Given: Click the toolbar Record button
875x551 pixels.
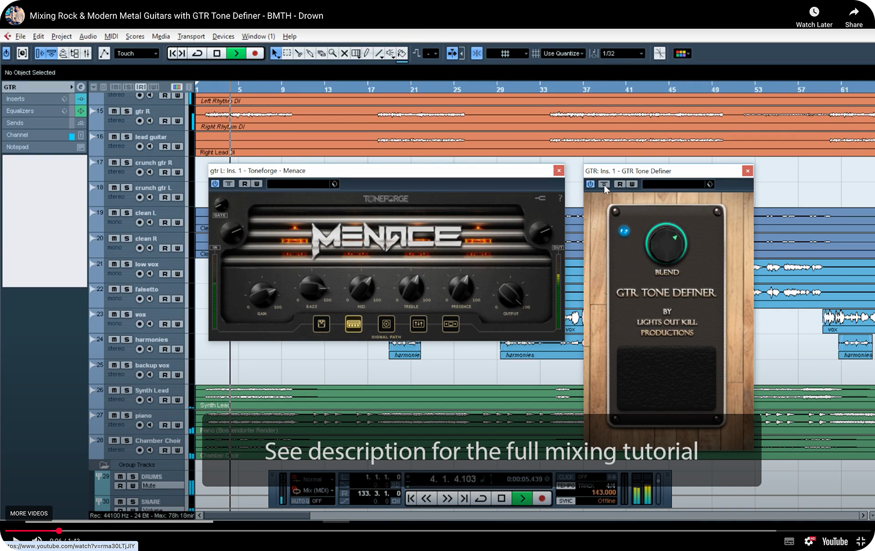Looking at the screenshot, I should [255, 53].
